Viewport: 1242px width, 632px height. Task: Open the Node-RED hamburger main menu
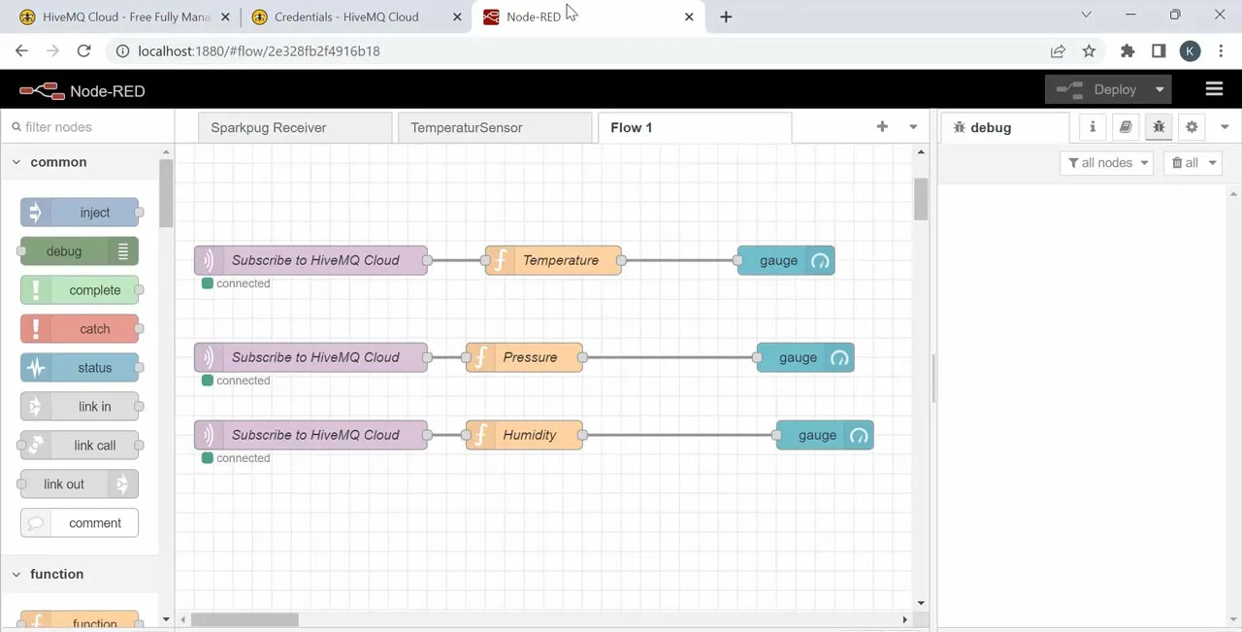1214,89
